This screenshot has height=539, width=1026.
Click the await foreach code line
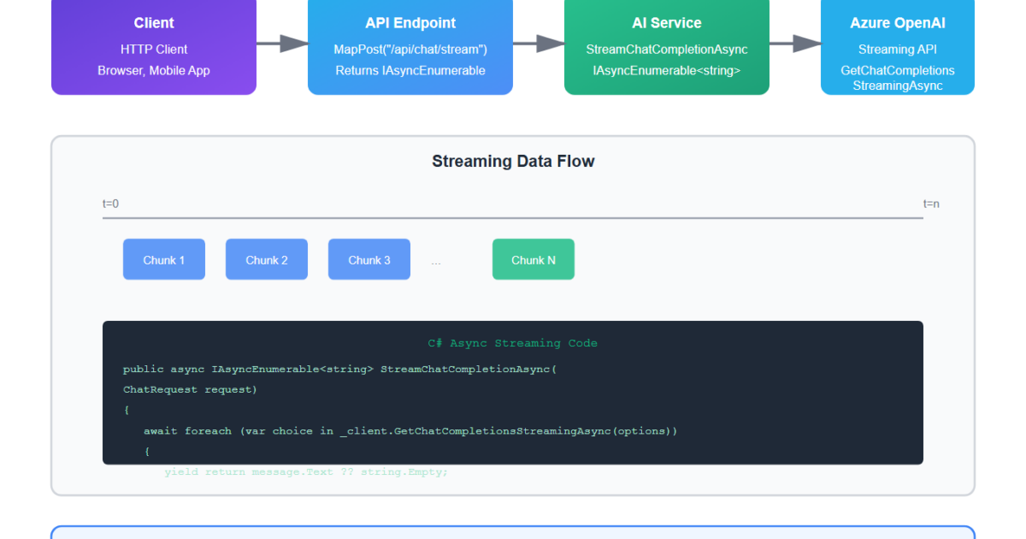(x=410, y=430)
